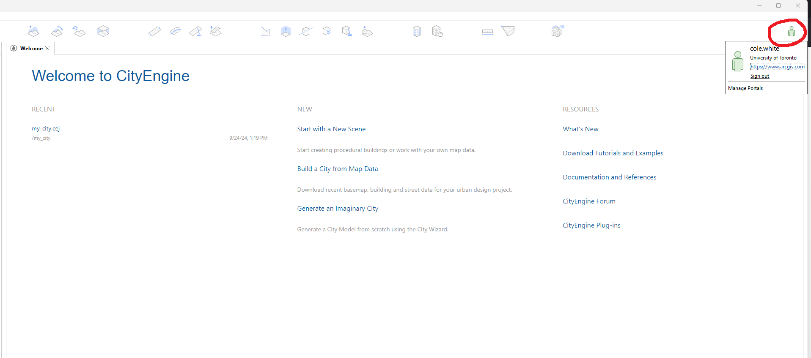
Task: Click the straight street creation tool
Action: pos(155,31)
